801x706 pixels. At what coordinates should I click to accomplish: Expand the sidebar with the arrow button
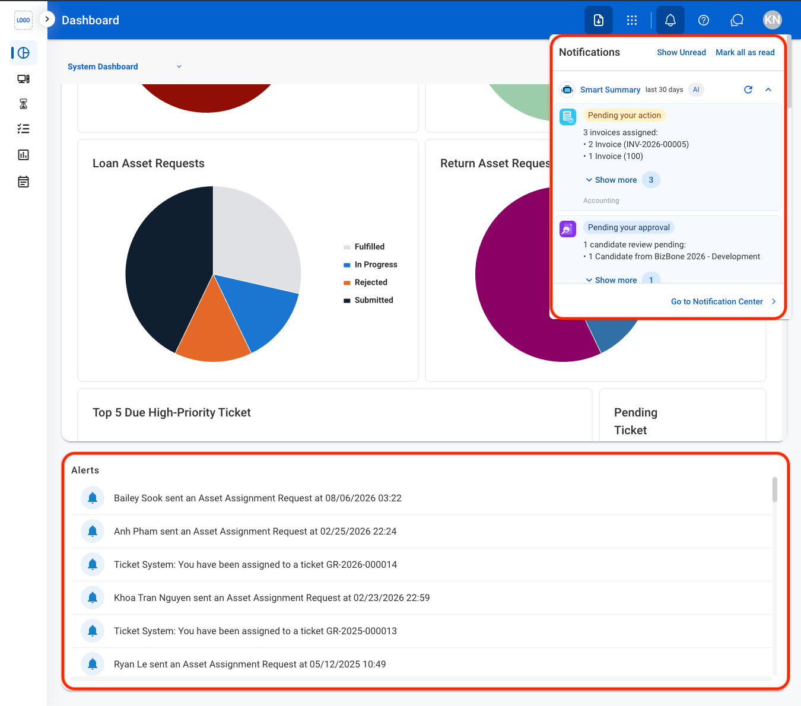(x=47, y=19)
